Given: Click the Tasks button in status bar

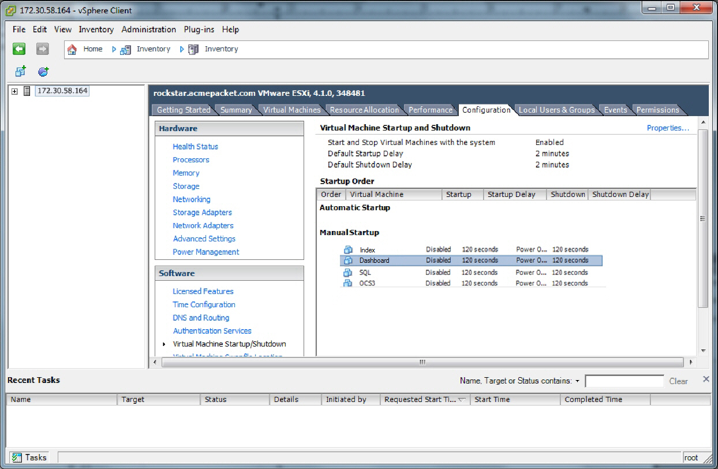Looking at the screenshot, I should click(x=29, y=457).
